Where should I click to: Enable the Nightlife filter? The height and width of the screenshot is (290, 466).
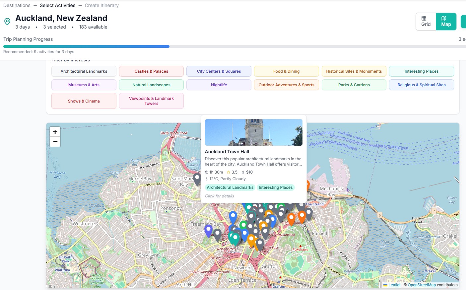pos(219,85)
